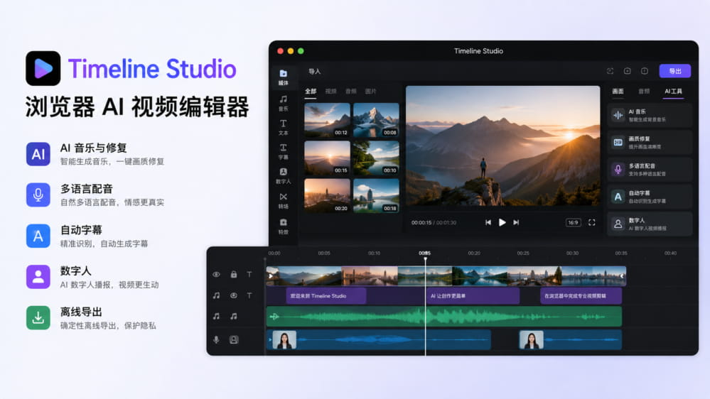This screenshot has width=710, height=399.
Task: Click the preview play-box icon in top toolbar
Action: (627, 71)
